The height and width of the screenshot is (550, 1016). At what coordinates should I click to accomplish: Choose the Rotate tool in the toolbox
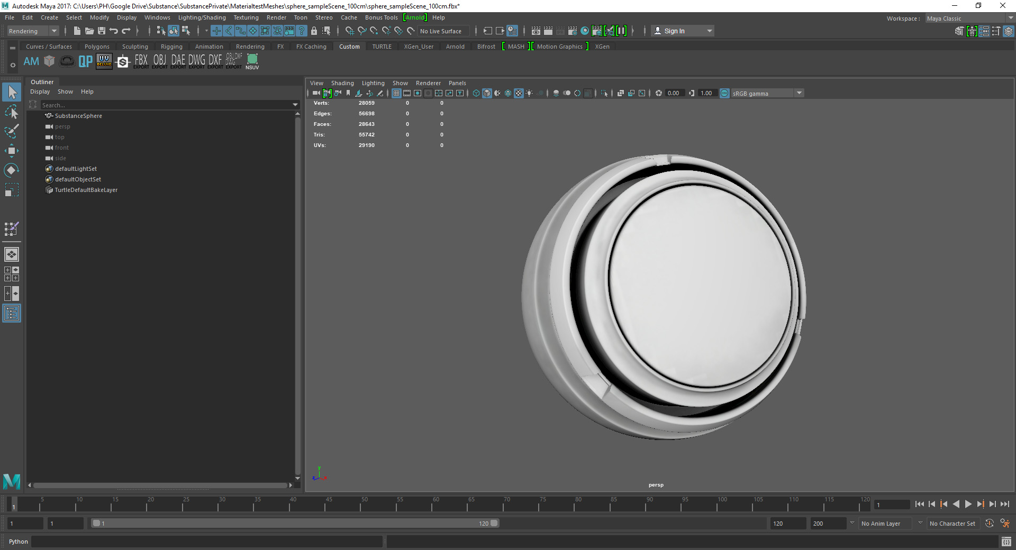point(12,170)
